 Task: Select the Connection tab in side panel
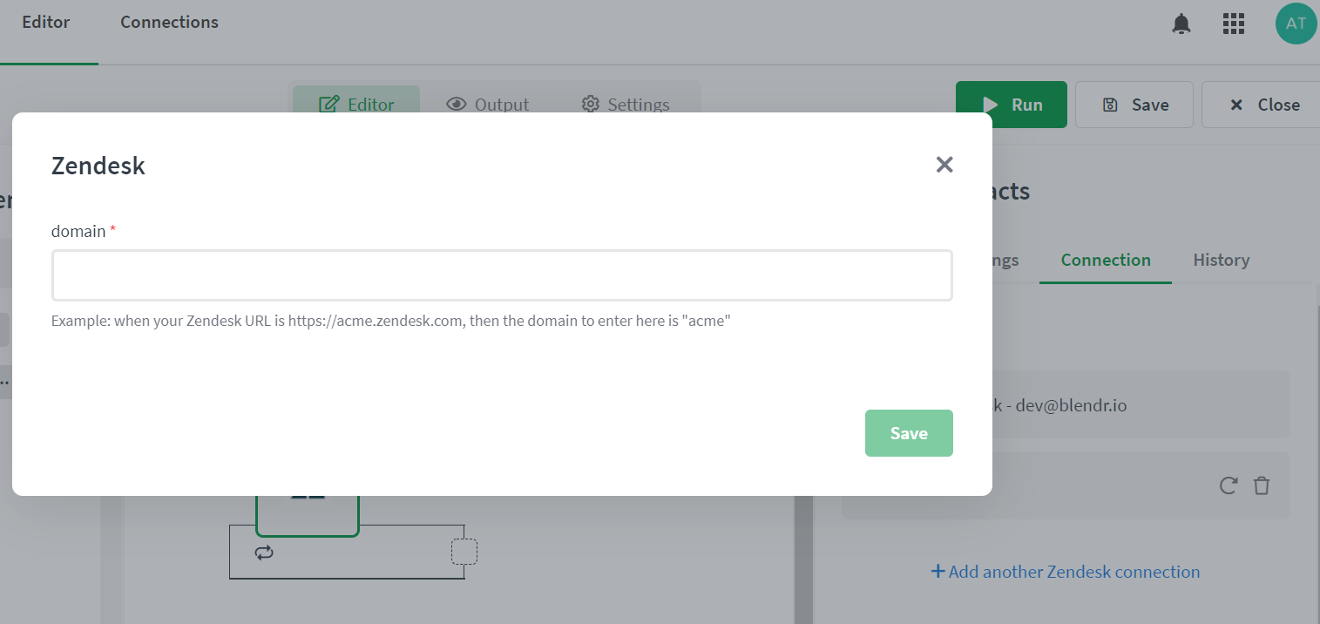(1106, 260)
